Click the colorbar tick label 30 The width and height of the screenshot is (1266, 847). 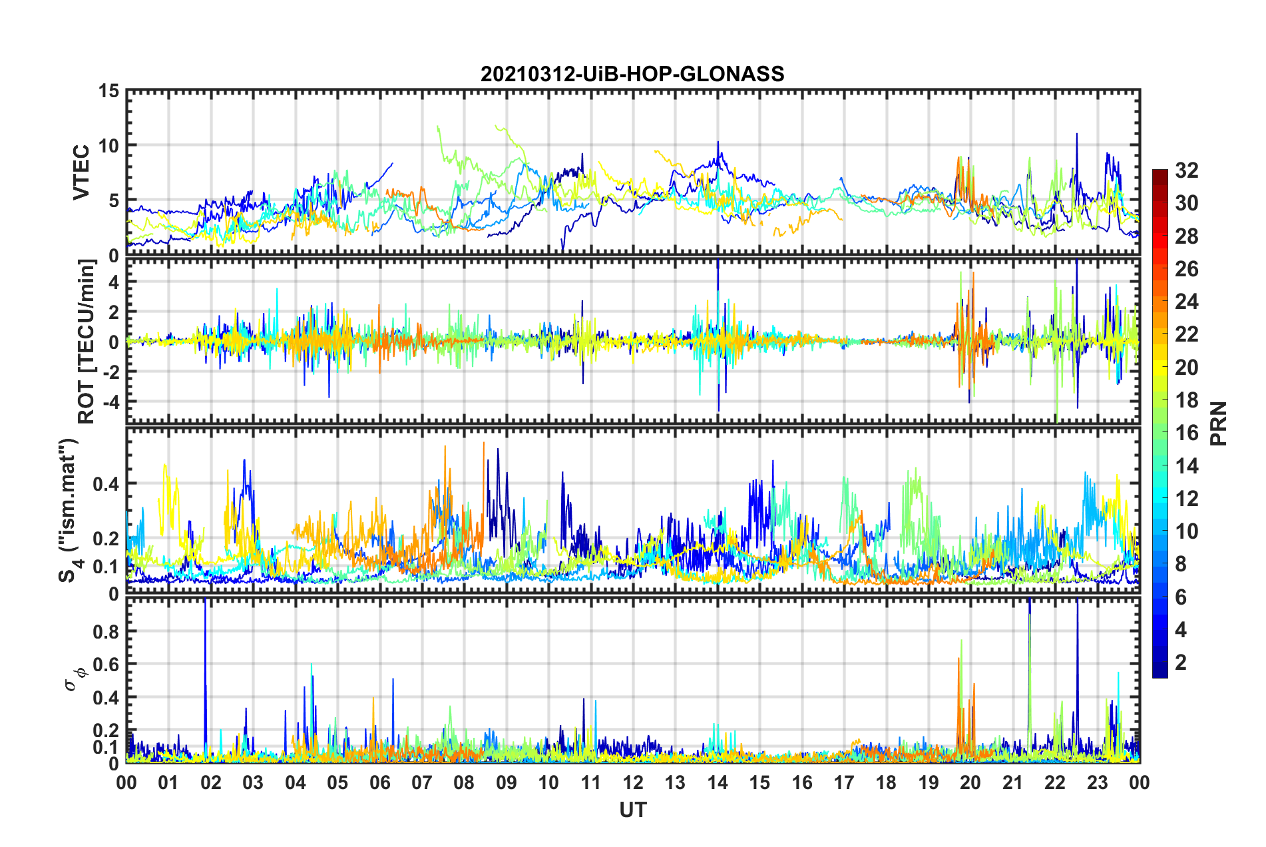1186,203
